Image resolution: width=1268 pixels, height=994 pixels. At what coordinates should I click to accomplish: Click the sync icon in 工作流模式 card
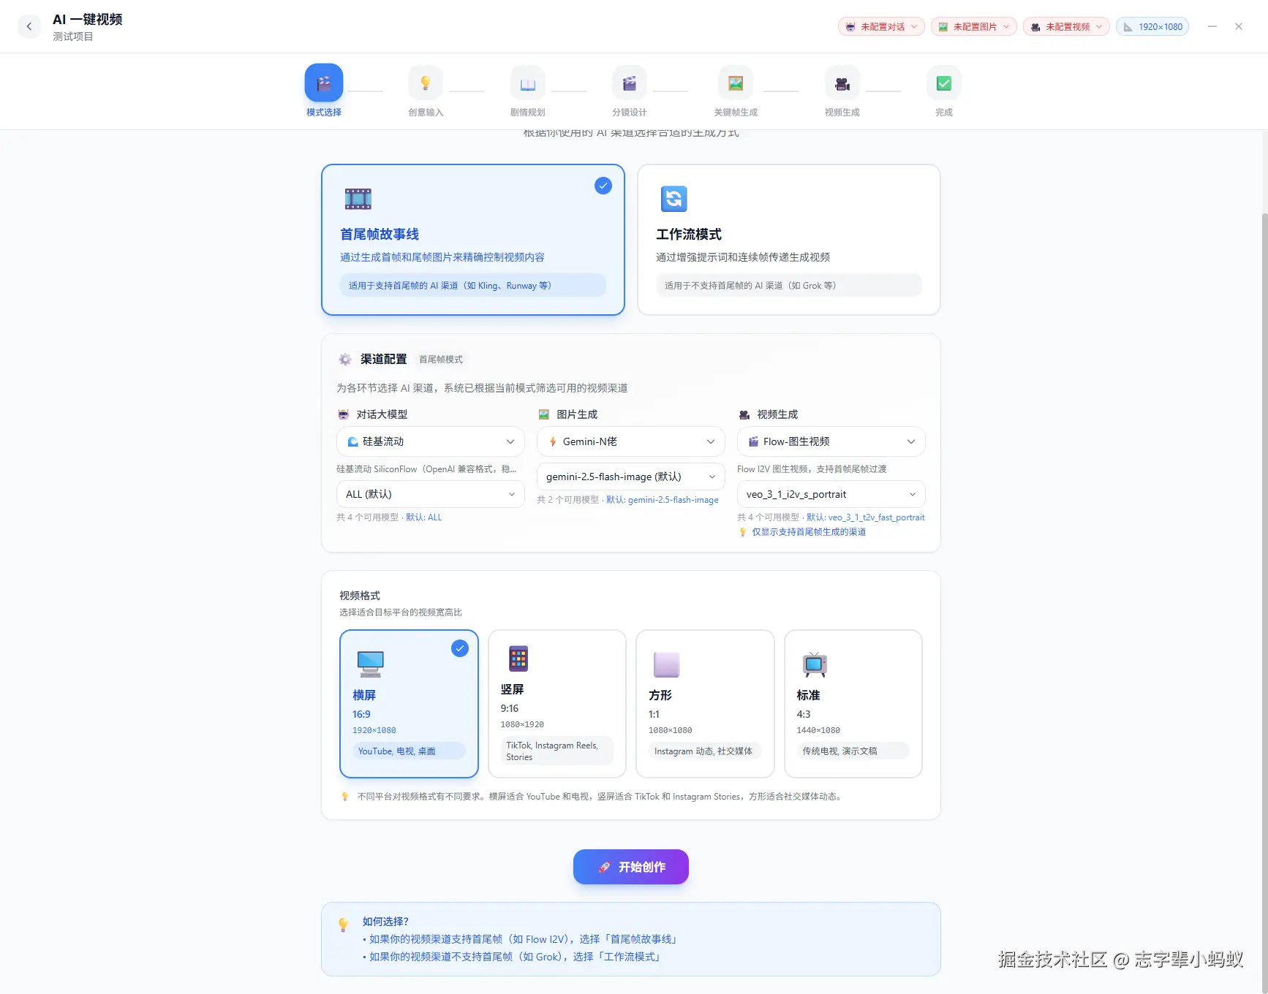point(674,199)
